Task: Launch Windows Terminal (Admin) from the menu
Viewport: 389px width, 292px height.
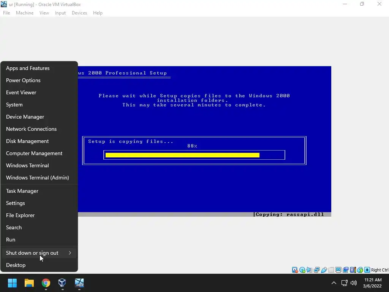Action: tap(39, 178)
